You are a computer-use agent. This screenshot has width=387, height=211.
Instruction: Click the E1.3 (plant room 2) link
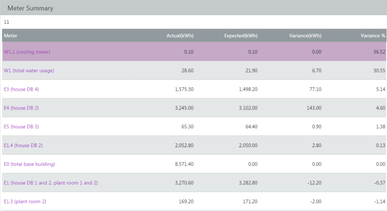point(25,202)
